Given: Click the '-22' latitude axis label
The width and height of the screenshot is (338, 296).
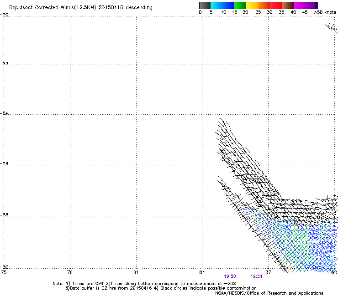Looking at the screenshot, I should pyautogui.click(x=4, y=64).
